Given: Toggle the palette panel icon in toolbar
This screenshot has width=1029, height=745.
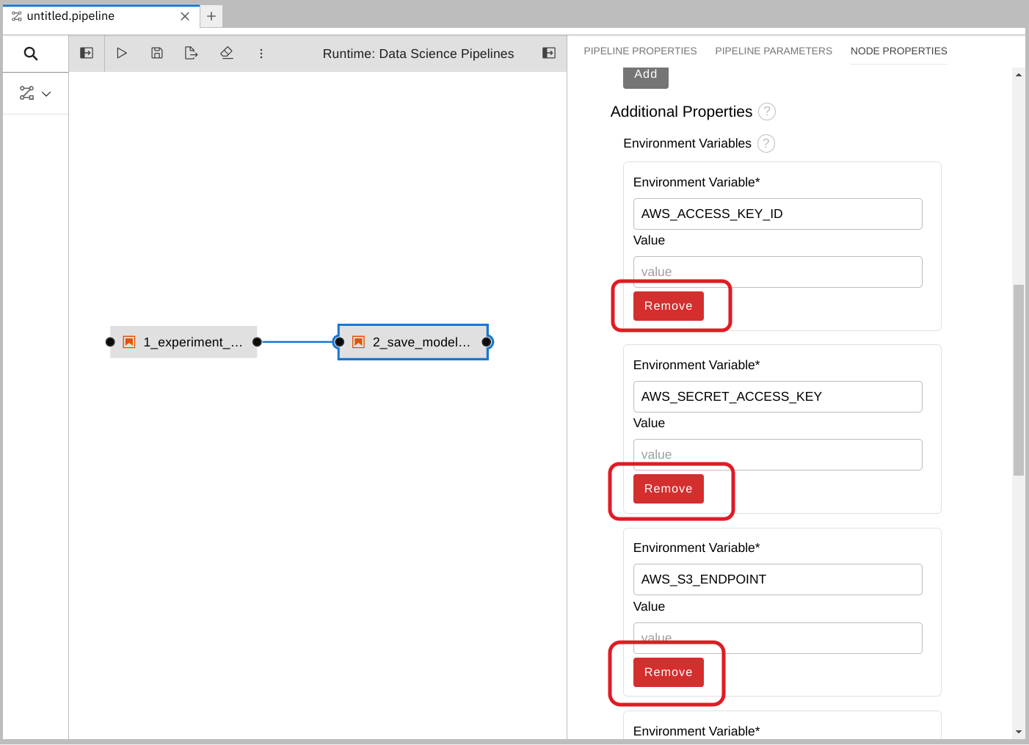Looking at the screenshot, I should point(87,53).
